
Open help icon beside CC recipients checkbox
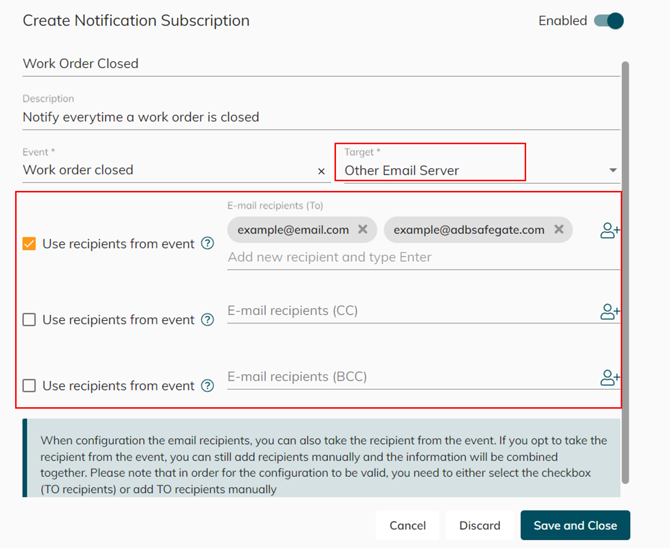[x=208, y=320]
